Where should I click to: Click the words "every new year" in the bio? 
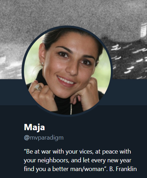(x=111, y=160)
